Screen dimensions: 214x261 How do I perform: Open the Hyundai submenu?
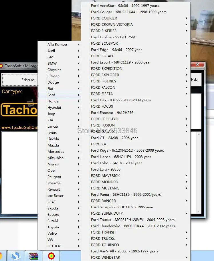(60, 108)
